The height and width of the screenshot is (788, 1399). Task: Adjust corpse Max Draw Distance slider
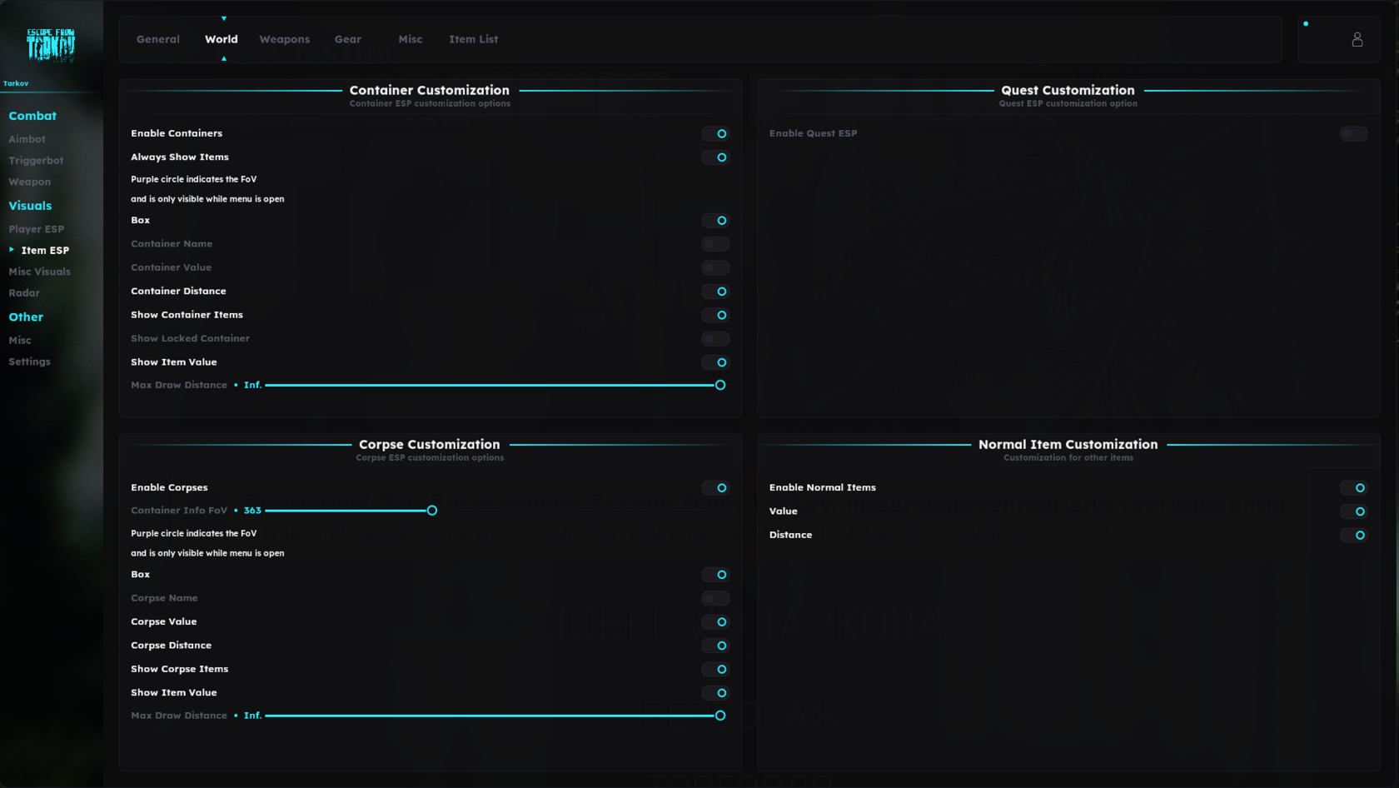click(x=495, y=716)
